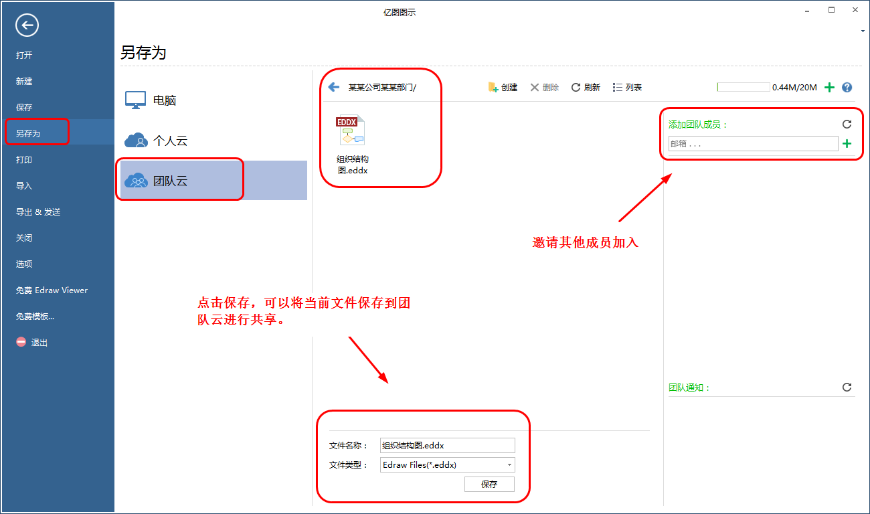Open 免费模板... entry
The height and width of the screenshot is (514, 870).
(x=35, y=316)
